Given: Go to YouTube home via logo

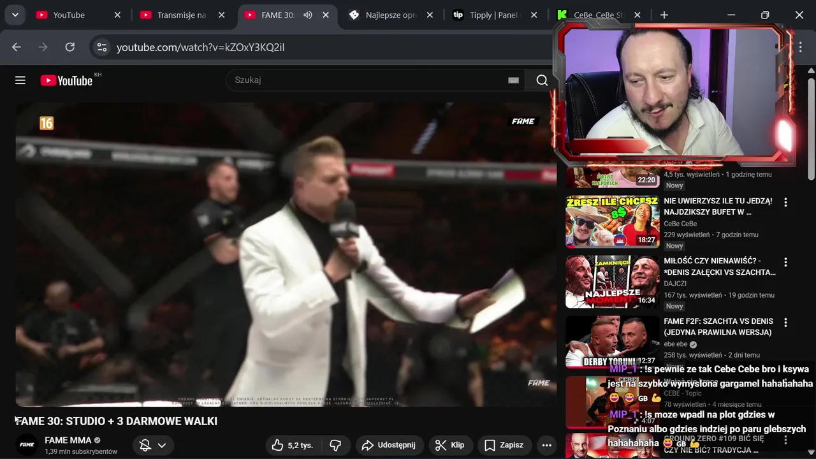Looking at the screenshot, I should click(66, 80).
